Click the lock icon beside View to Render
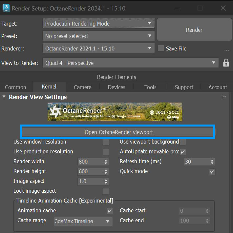 [x=226, y=63]
